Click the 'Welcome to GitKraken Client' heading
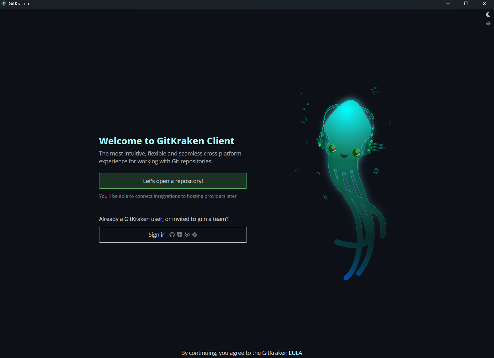The width and height of the screenshot is (494, 358). point(167,141)
